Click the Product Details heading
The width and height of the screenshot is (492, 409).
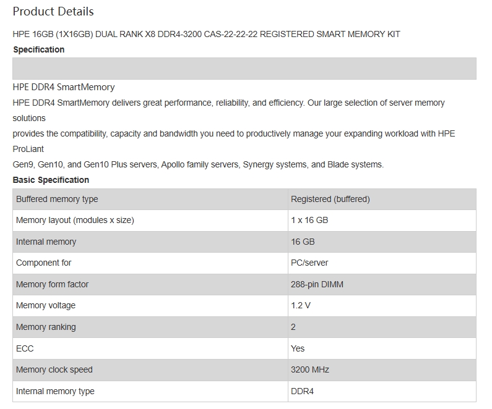point(53,11)
